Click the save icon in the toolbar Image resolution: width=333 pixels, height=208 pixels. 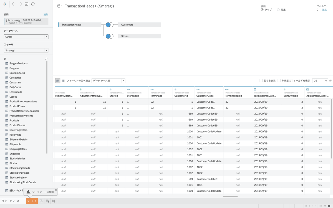coord(27,4)
